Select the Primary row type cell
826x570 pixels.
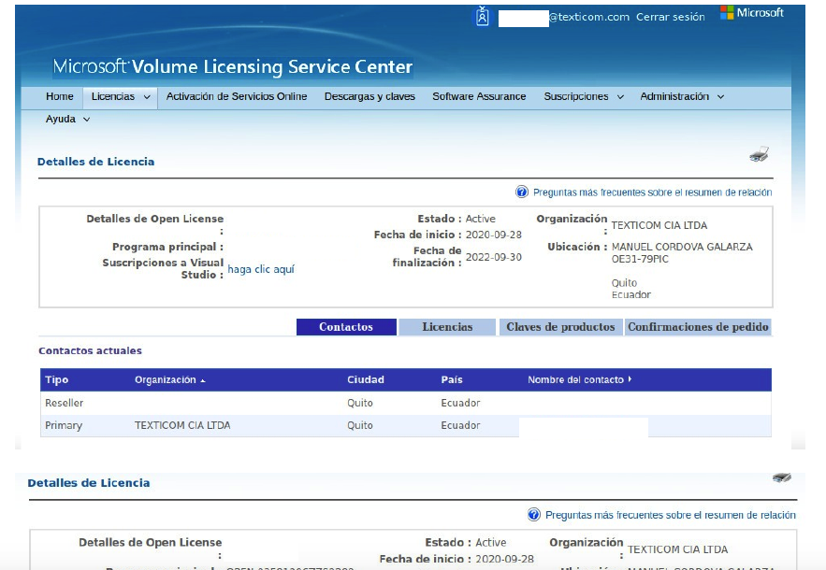(64, 425)
